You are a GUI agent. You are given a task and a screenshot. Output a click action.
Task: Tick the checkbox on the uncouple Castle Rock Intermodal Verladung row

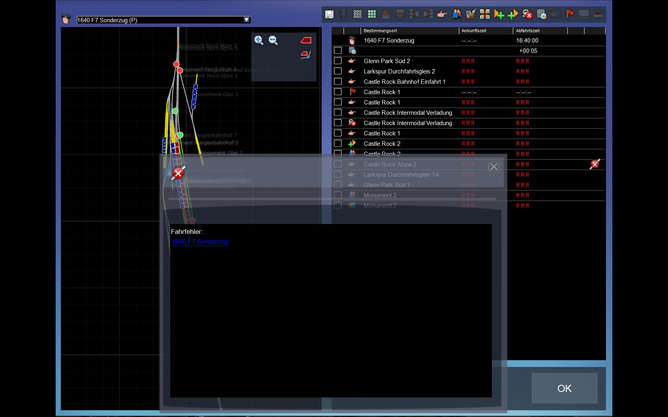[338, 123]
